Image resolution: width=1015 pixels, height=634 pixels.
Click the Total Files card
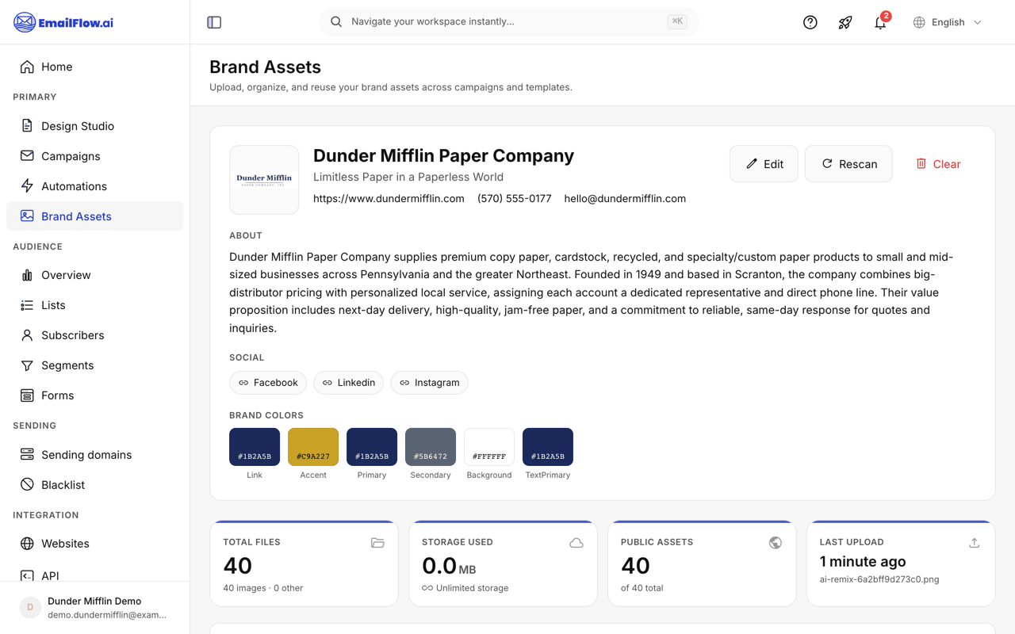coord(304,563)
